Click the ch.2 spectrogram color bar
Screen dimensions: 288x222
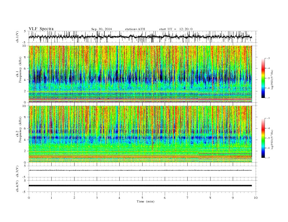(263, 138)
